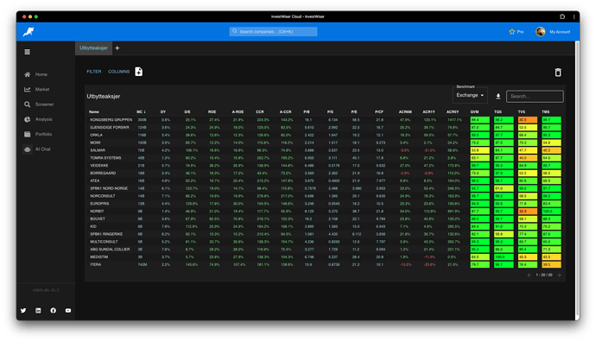Click the Analysis pie chart icon
The image size is (596, 342).
pos(28,119)
